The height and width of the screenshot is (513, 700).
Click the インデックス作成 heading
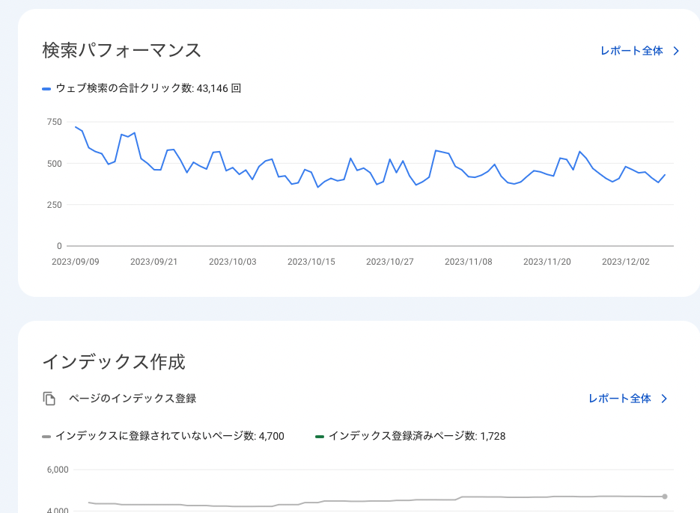click(114, 362)
